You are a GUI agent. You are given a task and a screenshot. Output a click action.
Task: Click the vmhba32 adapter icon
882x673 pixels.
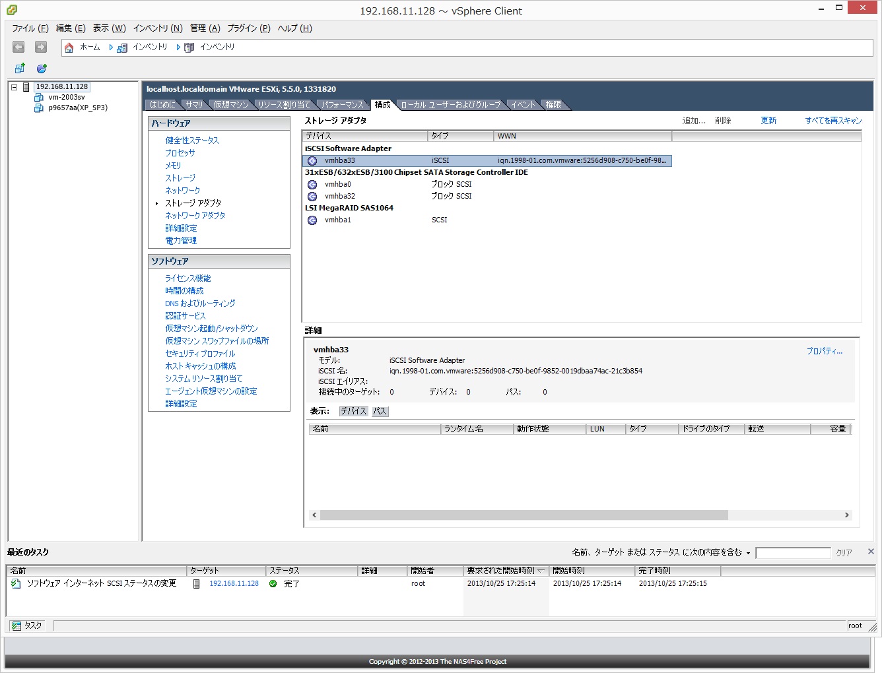312,196
